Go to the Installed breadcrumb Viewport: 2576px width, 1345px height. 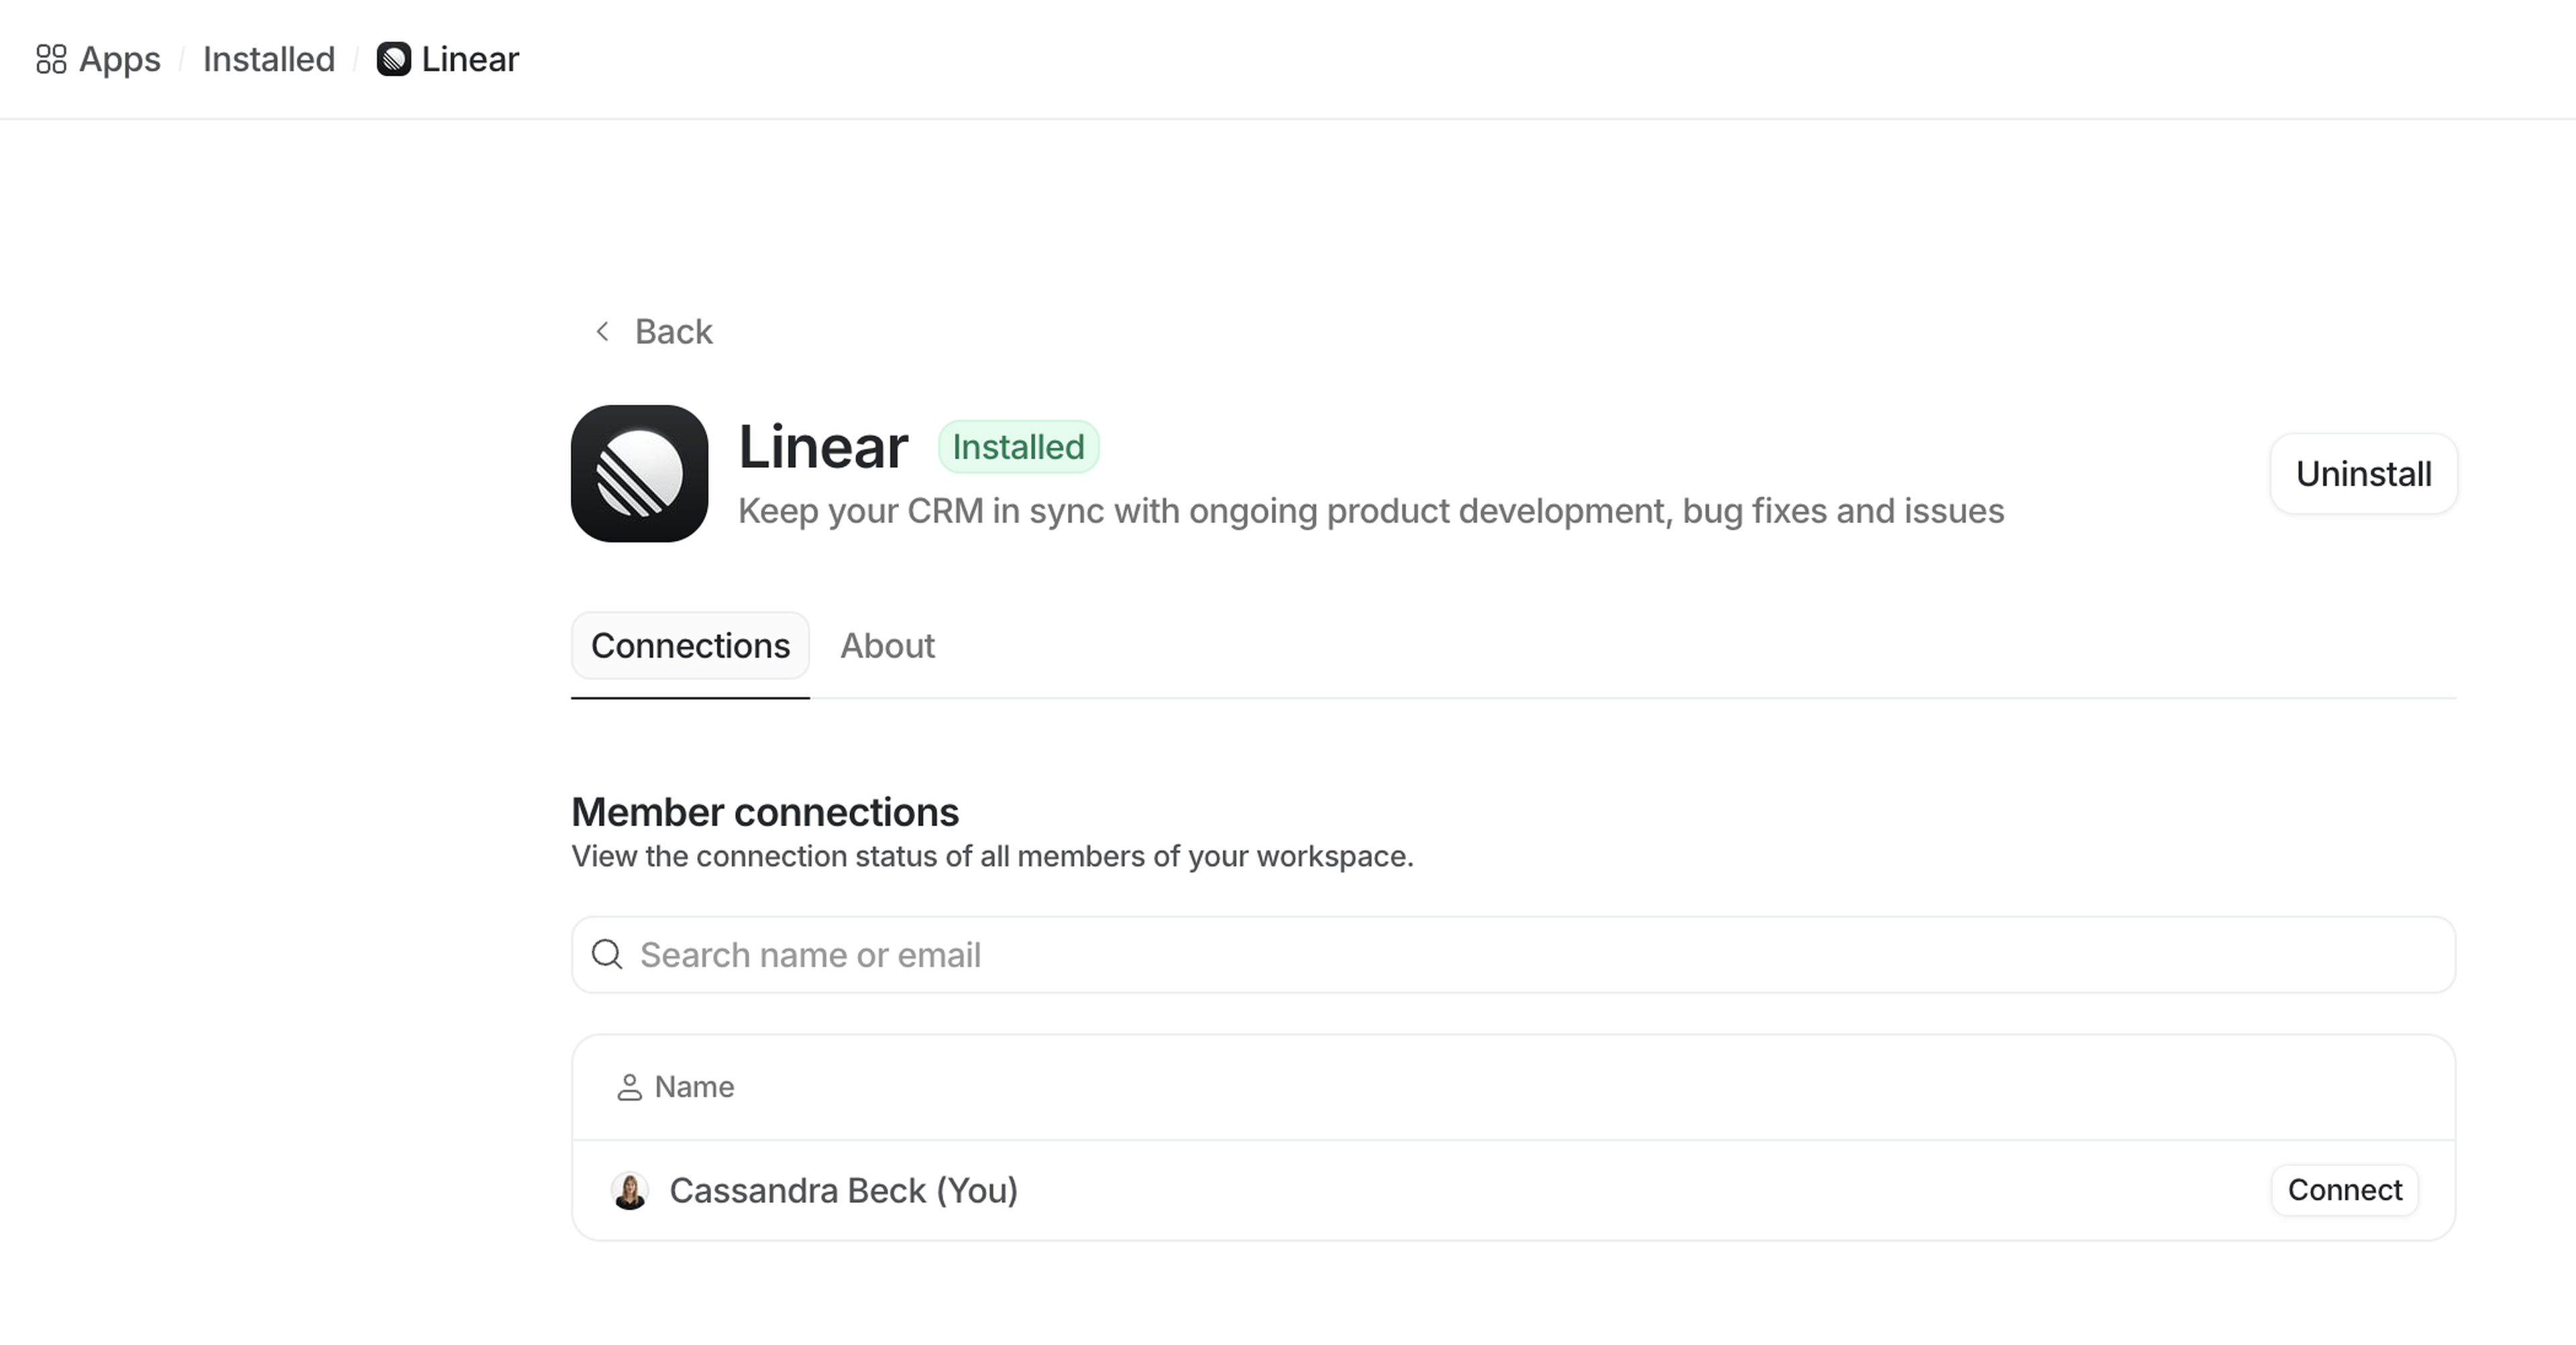pyautogui.click(x=268, y=59)
